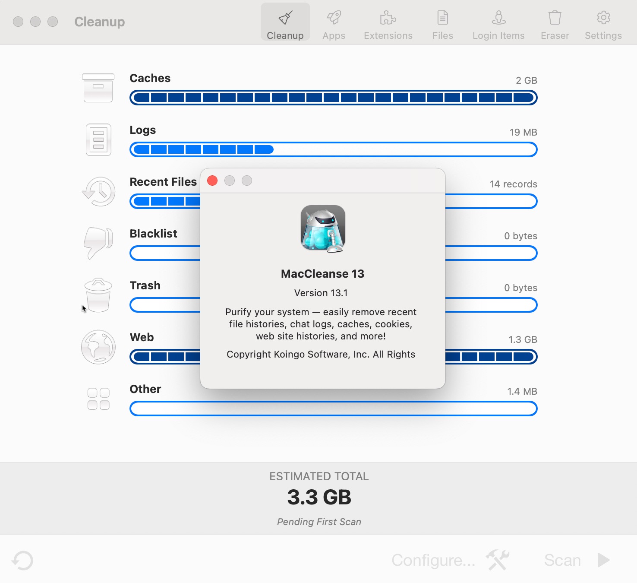
Task: Click the Other category label
Action: pyautogui.click(x=145, y=389)
